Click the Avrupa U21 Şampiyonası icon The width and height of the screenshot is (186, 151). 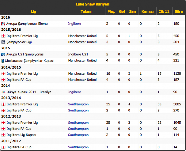(3, 55)
